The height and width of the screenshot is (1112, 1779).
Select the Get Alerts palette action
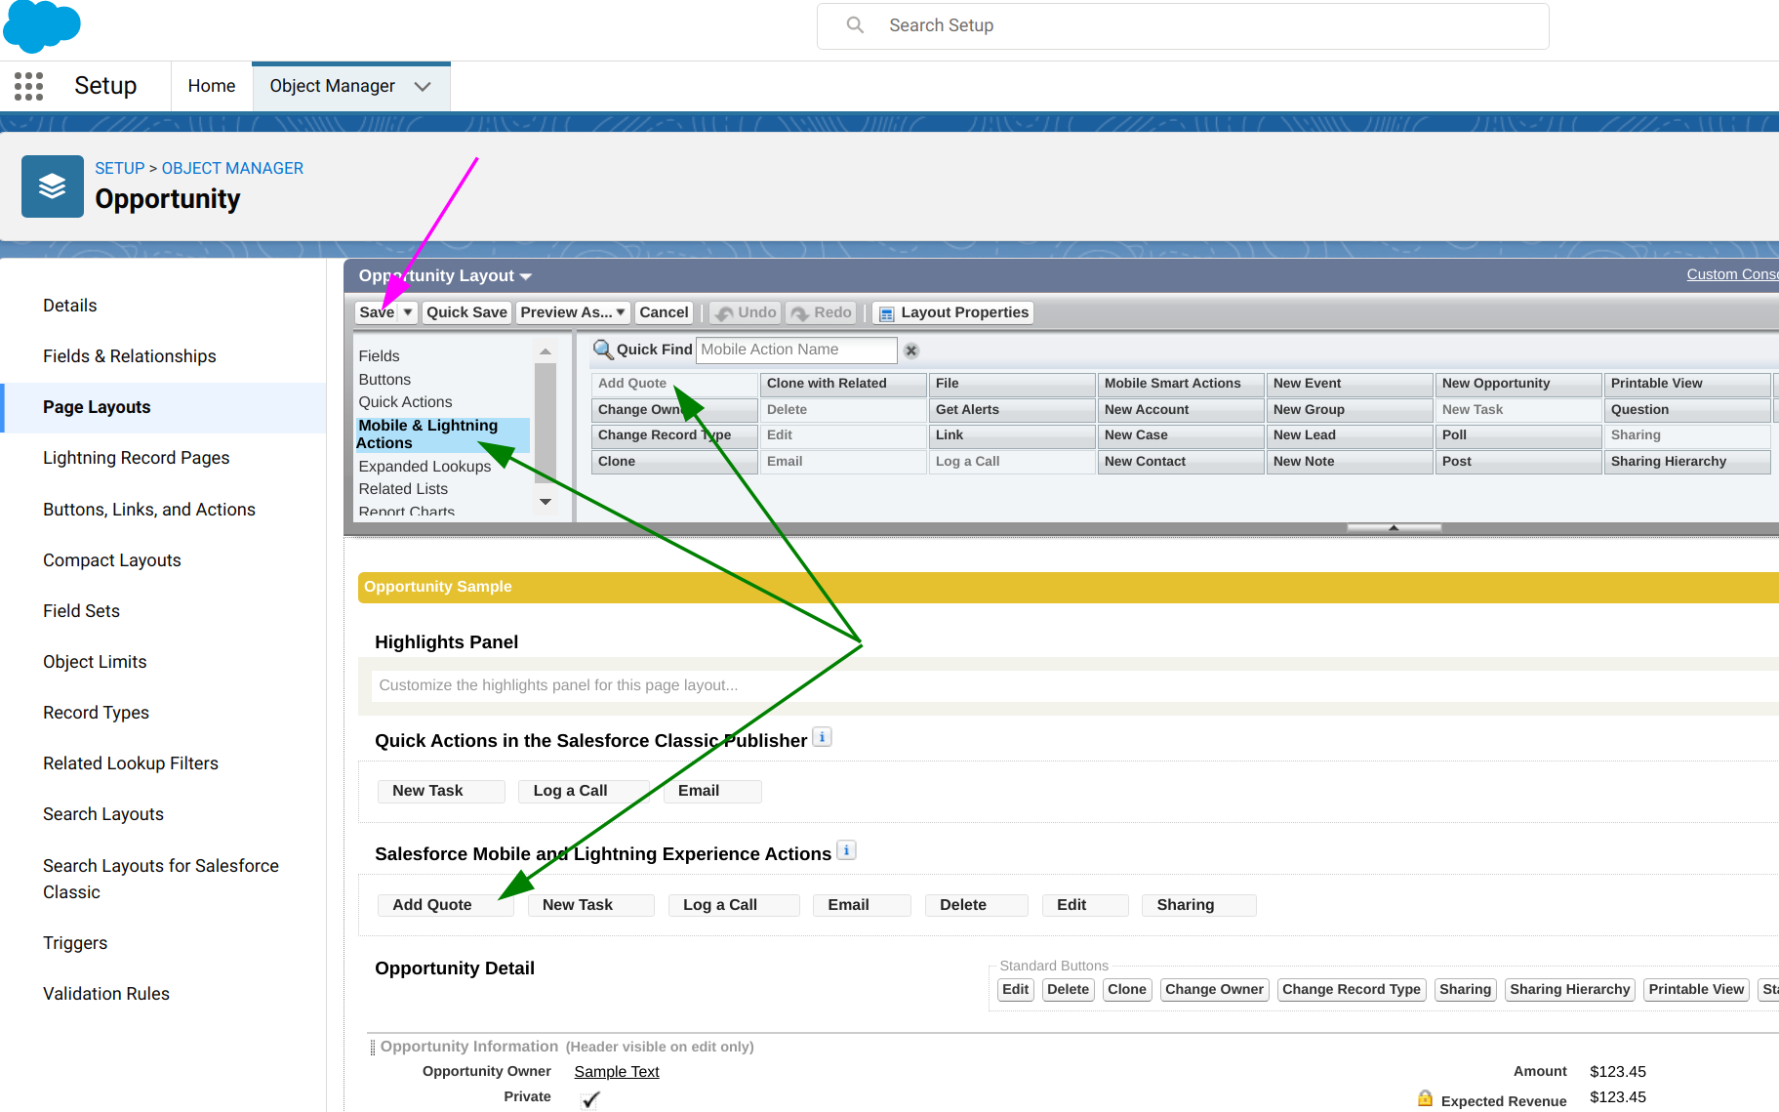coord(1012,410)
